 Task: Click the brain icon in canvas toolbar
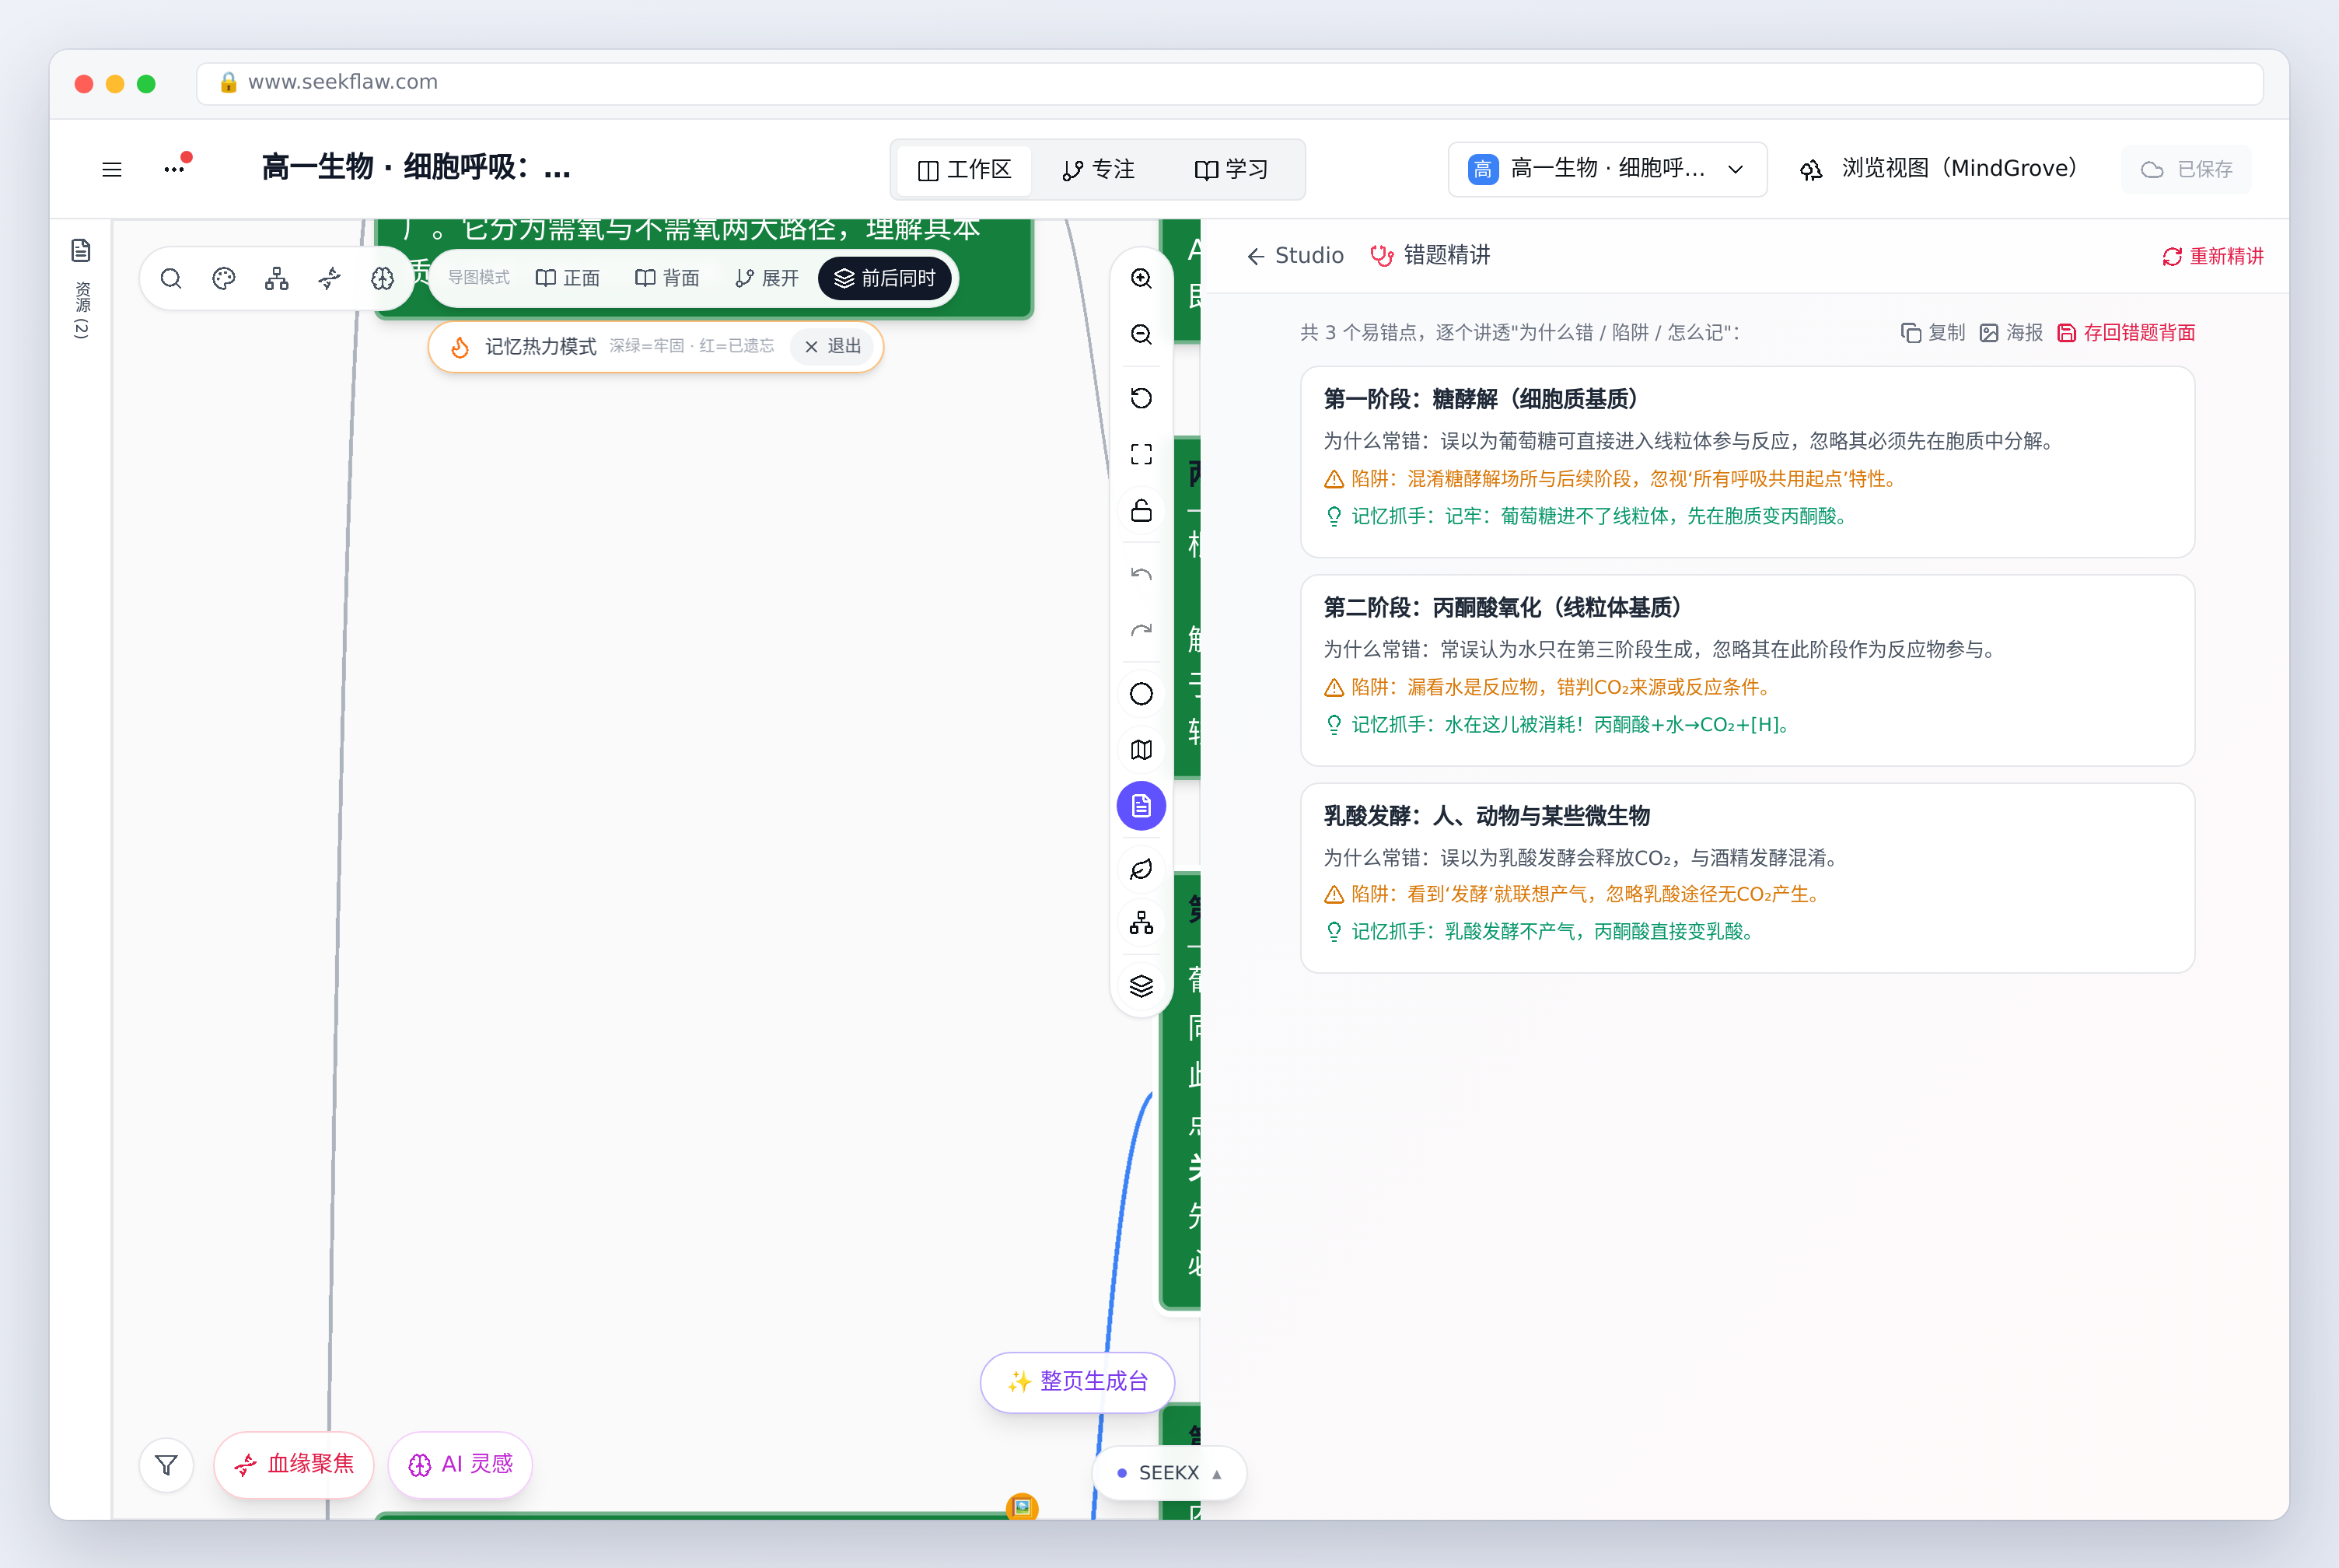tap(382, 278)
